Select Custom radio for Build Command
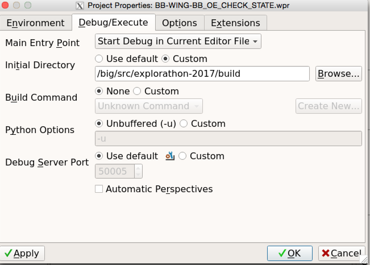The image size is (370, 265). click(x=137, y=91)
